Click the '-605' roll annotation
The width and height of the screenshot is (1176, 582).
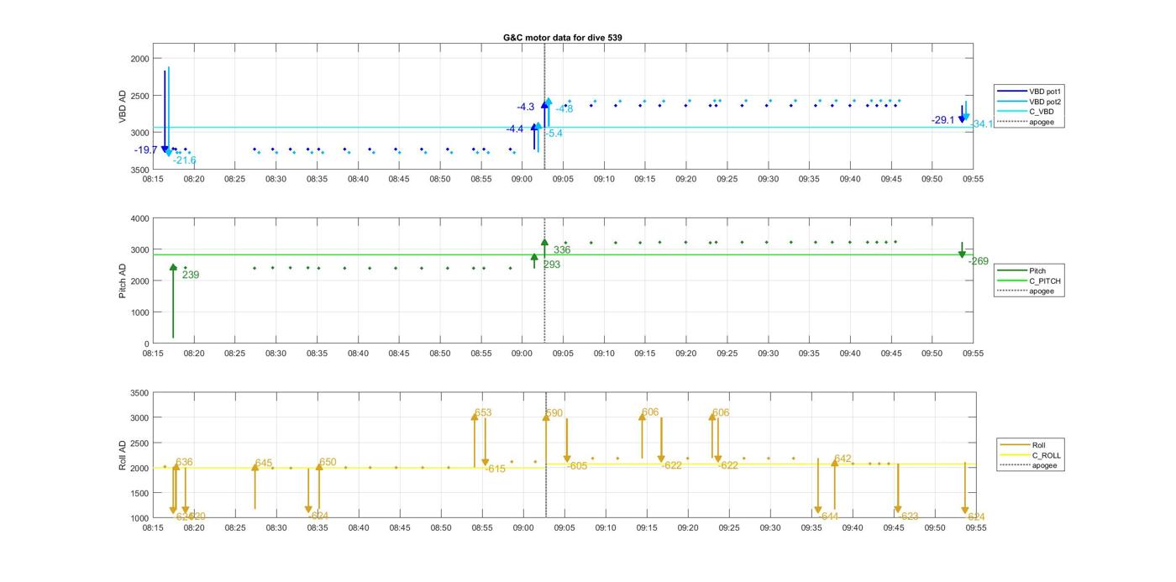577,466
